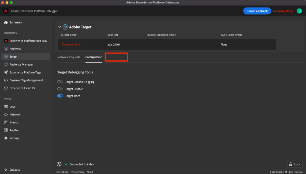Image resolution: width=306 pixels, height=174 pixels.
Task: Click the Experience Platform Web SDK label
Action: (28, 41)
